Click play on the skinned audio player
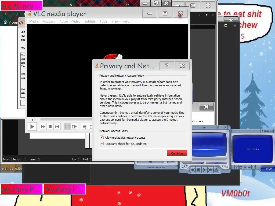The width and height of the screenshot is (275, 206). tap(204, 170)
